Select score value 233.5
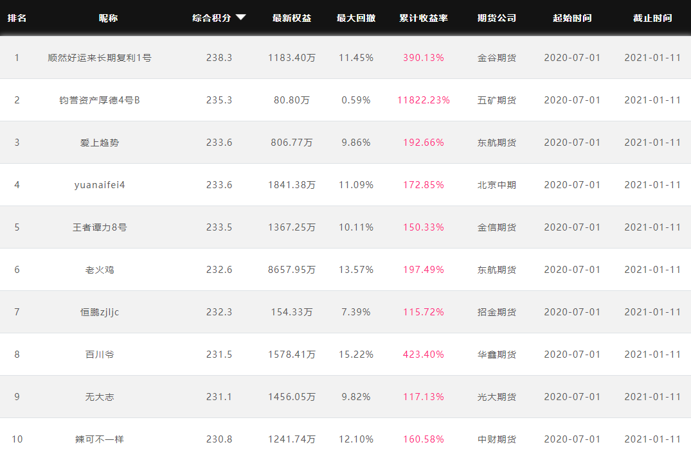This screenshot has height=456, width=691. (219, 227)
